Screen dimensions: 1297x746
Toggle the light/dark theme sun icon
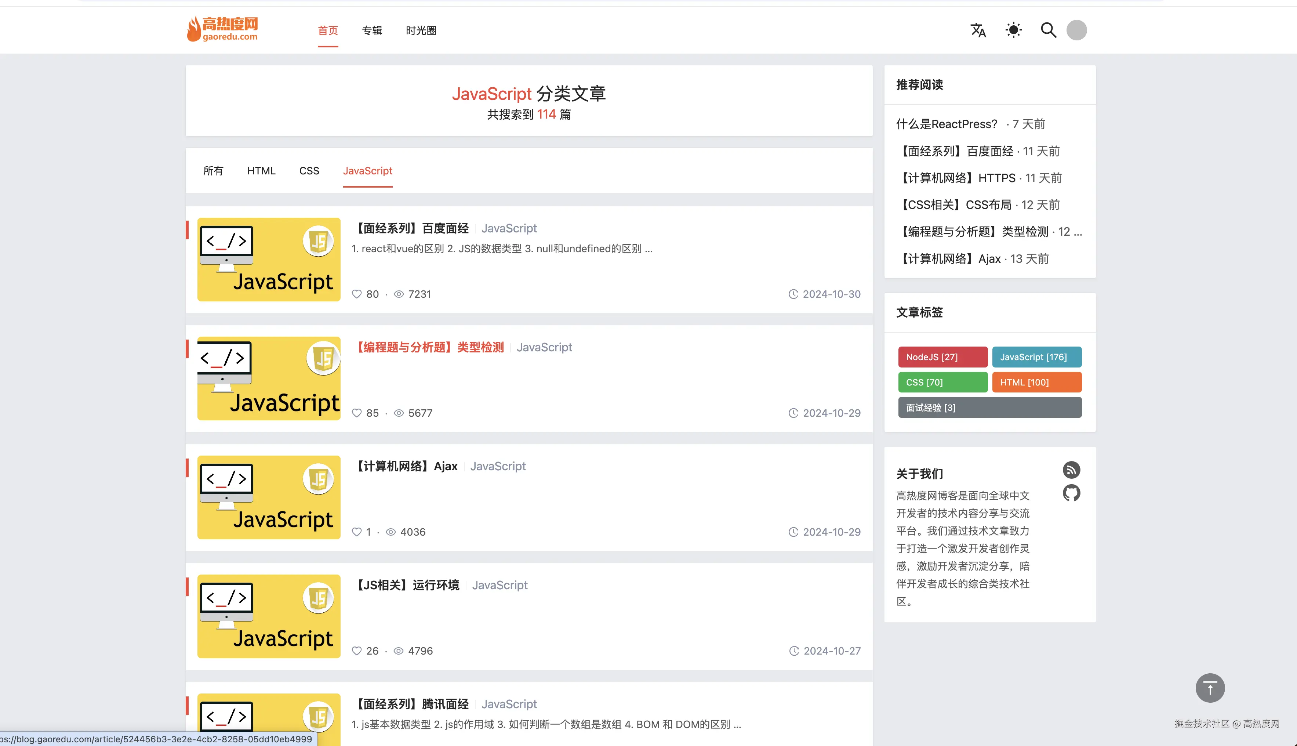(x=1013, y=30)
